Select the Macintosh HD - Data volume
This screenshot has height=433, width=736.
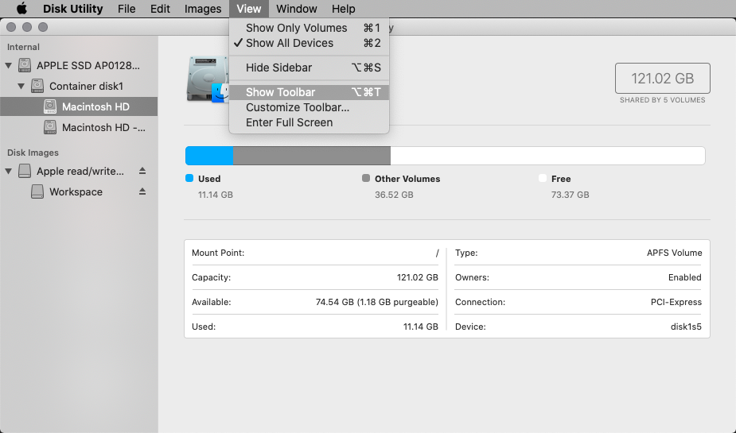click(x=103, y=127)
